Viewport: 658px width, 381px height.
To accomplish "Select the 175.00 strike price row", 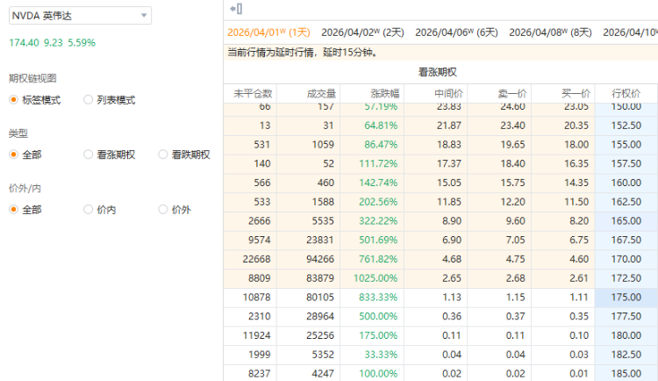I will click(x=626, y=297).
